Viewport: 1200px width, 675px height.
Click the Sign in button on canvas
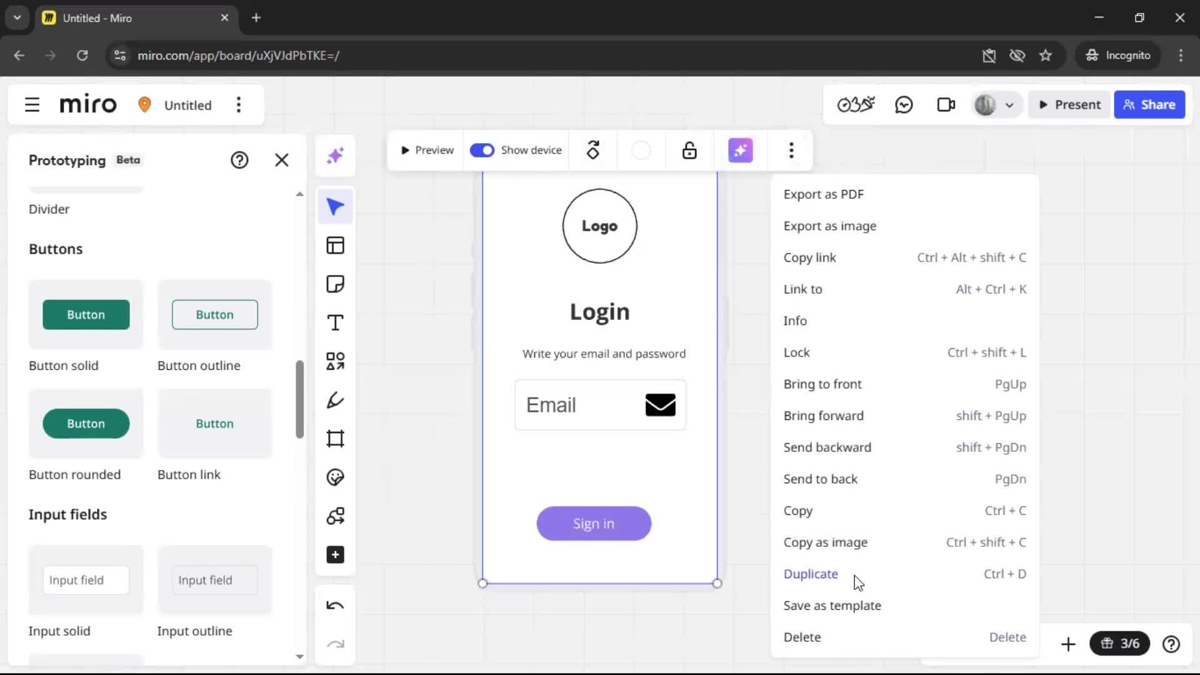click(594, 524)
